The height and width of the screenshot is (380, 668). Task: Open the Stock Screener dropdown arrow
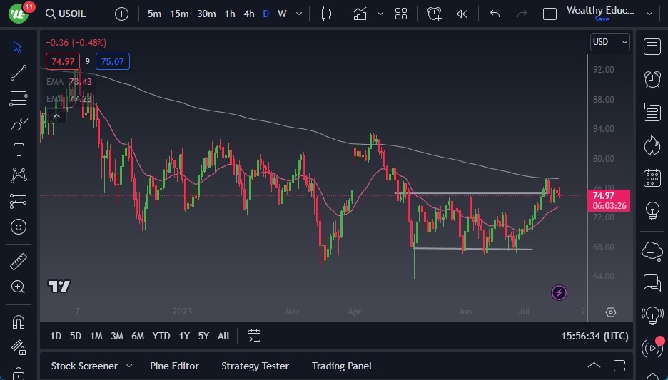point(129,366)
